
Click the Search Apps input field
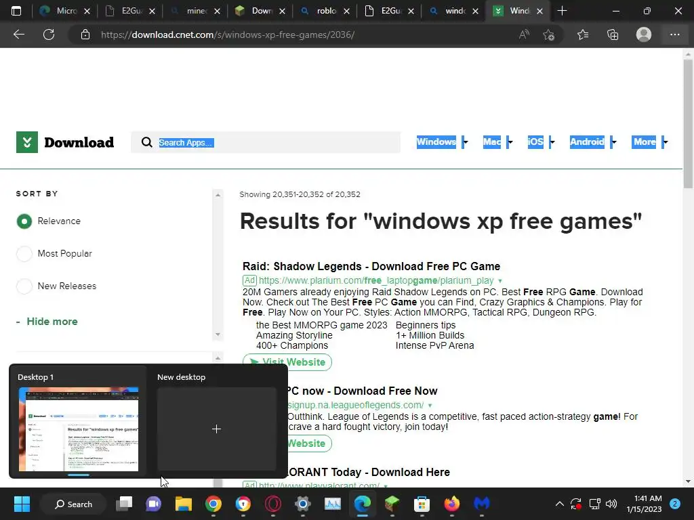266,142
